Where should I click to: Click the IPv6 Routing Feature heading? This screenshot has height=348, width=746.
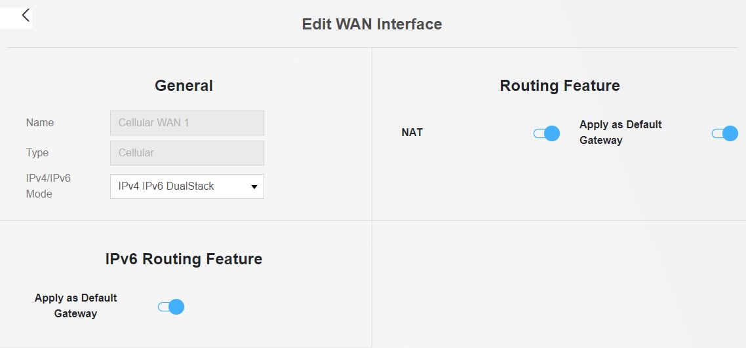click(184, 258)
